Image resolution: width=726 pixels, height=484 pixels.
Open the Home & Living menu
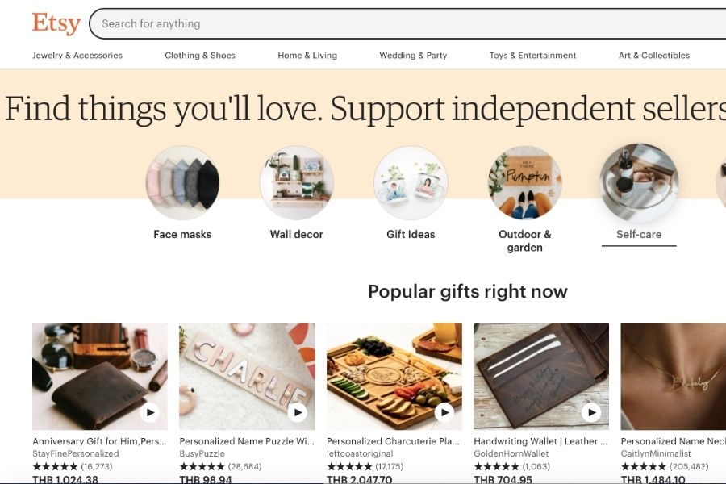pyautogui.click(x=307, y=56)
